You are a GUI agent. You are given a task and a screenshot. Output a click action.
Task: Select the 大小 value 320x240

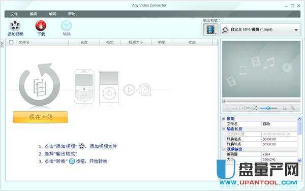[279, 160]
